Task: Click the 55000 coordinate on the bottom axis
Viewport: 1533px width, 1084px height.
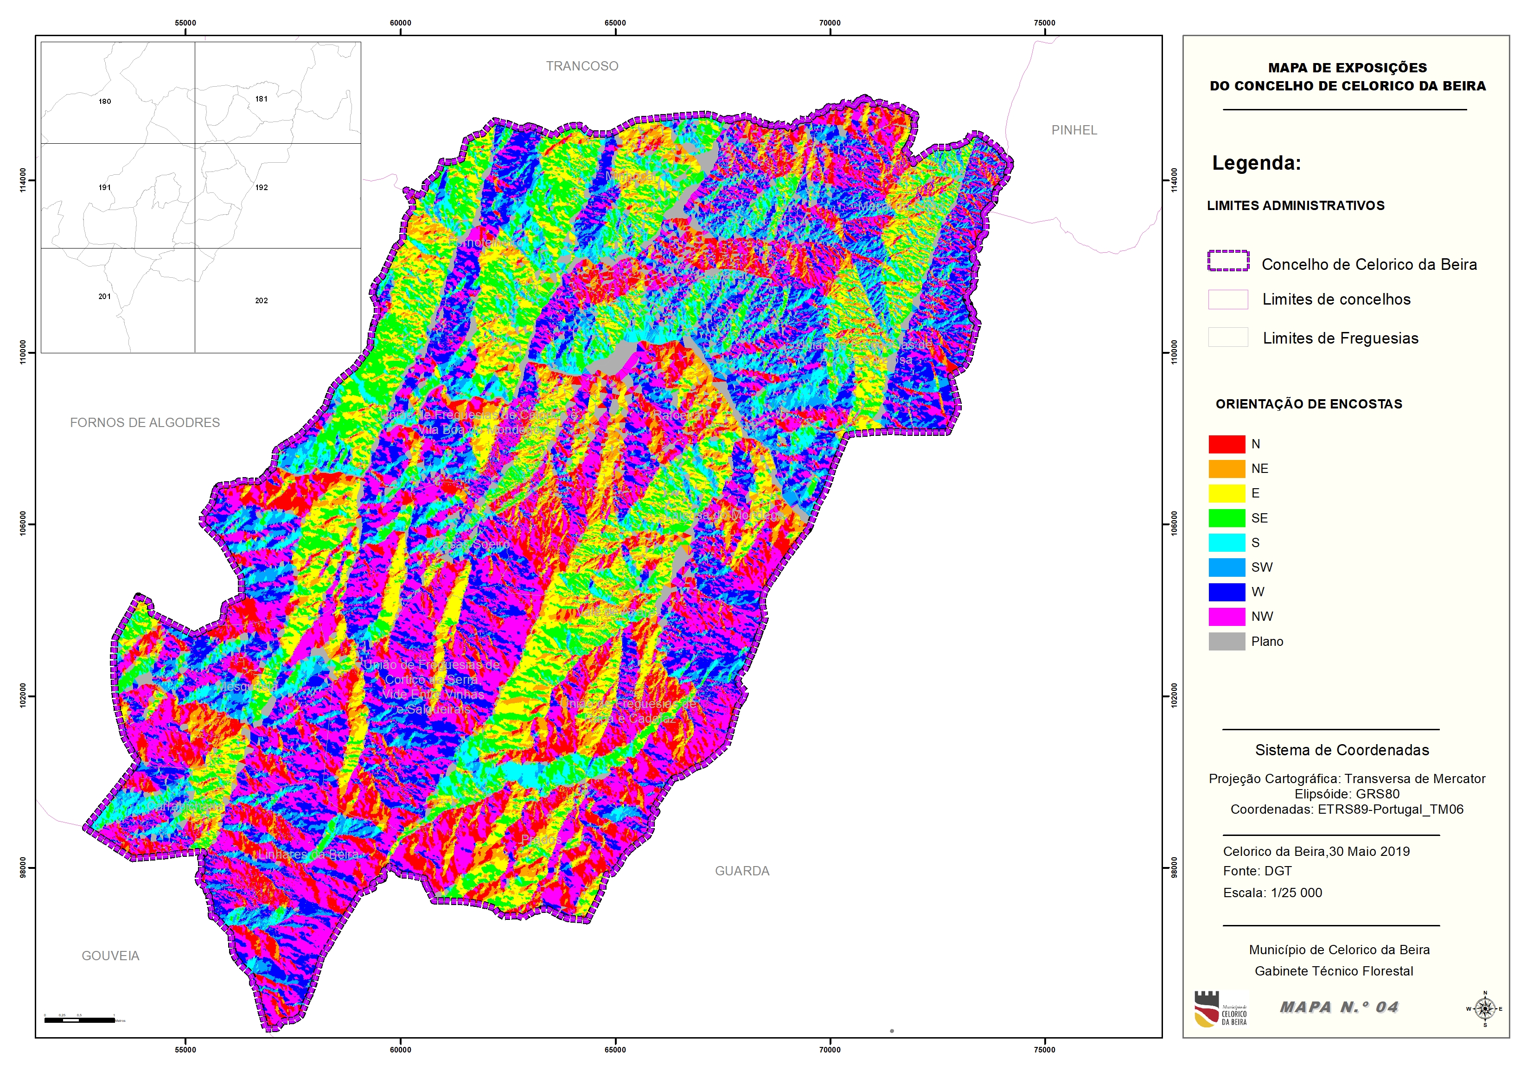Action: pyautogui.click(x=185, y=1050)
